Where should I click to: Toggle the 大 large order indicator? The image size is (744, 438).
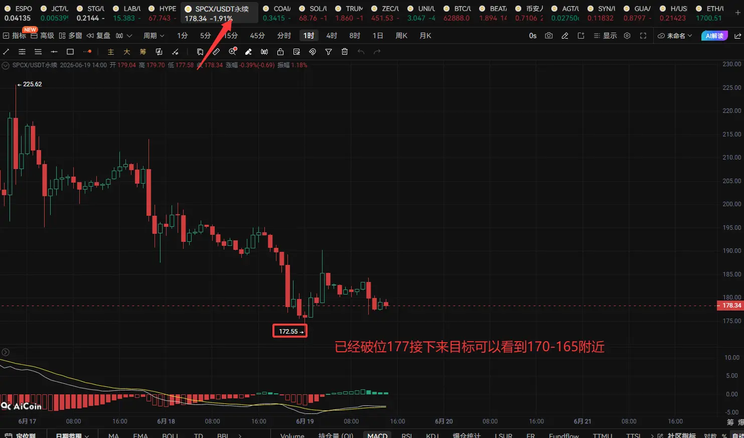coord(127,52)
